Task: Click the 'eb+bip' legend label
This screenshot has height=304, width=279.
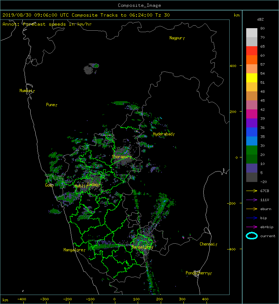Action: click(267, 227)
